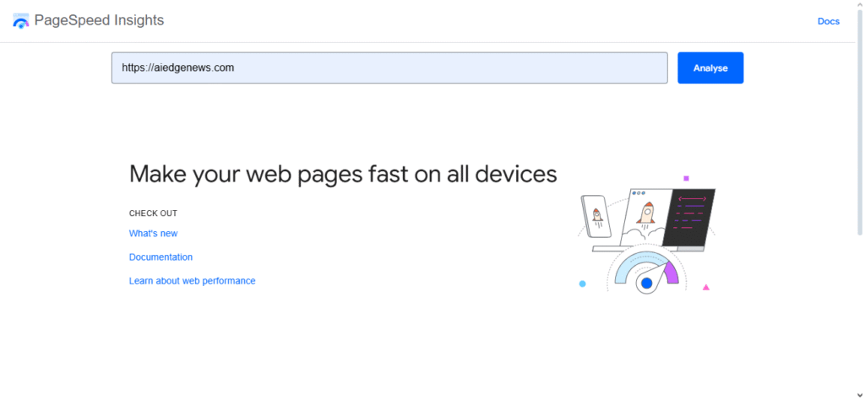865x400 pixels.
Task: Click the pink triangle decoration
Action: (x=706, y=287)
